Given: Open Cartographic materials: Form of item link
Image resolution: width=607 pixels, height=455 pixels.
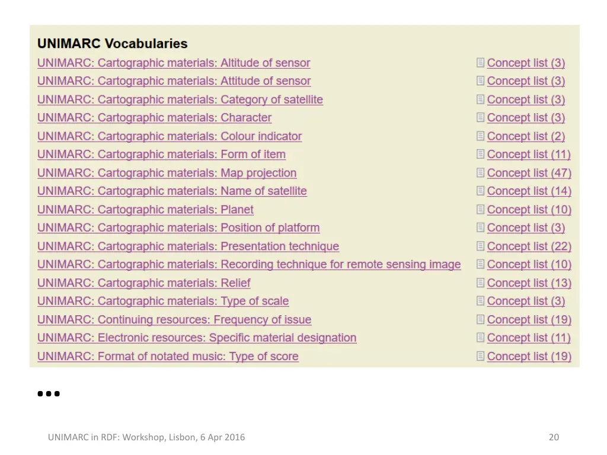Looking at the screenshot, I should click(x=161, y=155).
